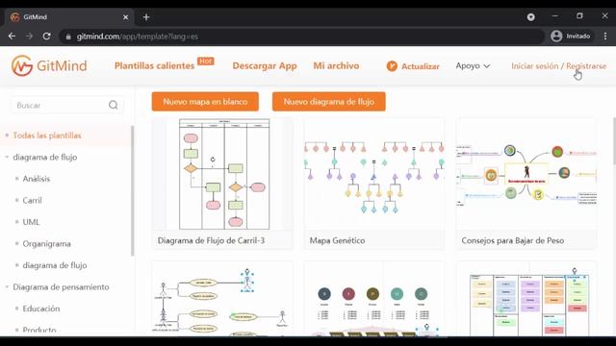Select Todas las plantillas
Screen dimensions: 616x346
point(47,136)
